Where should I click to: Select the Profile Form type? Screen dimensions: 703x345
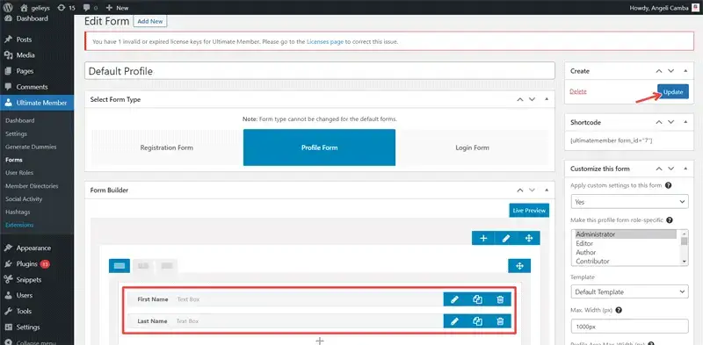319,147
